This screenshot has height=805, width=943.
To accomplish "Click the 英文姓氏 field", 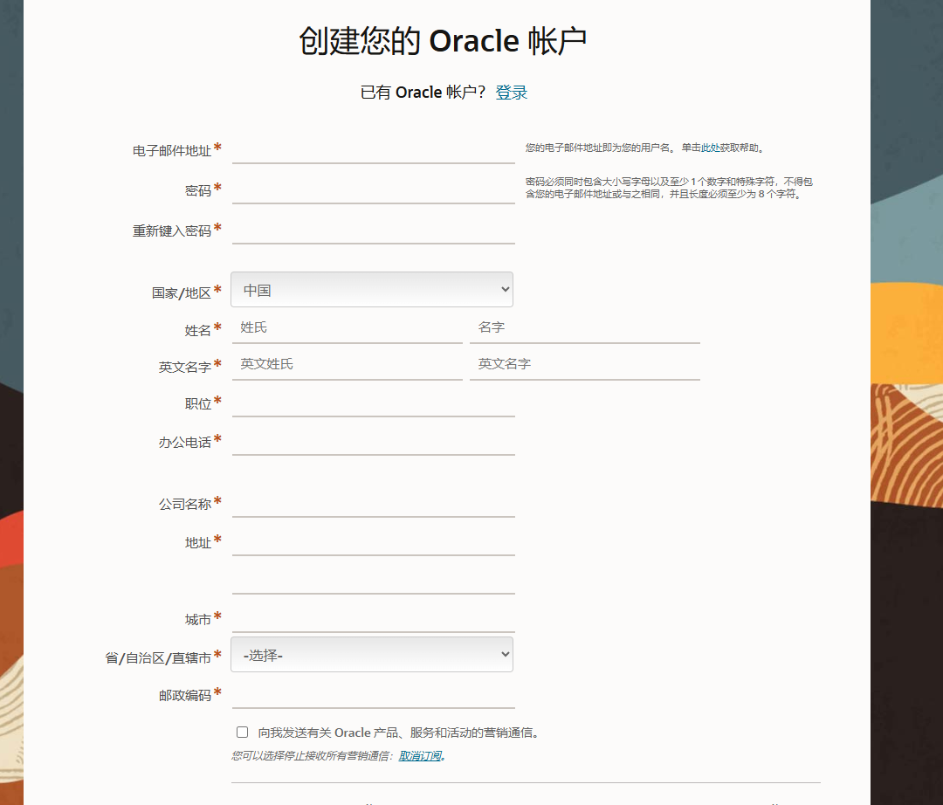I will pyautogui.click(x=347, y=366).
